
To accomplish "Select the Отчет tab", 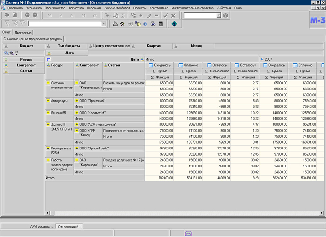I will [7, 32].
